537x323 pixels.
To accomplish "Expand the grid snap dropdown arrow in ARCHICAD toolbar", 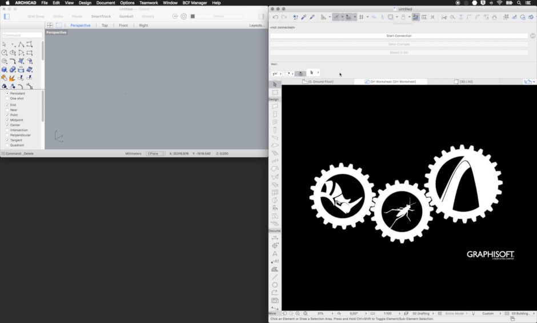I will coord(367,17).
